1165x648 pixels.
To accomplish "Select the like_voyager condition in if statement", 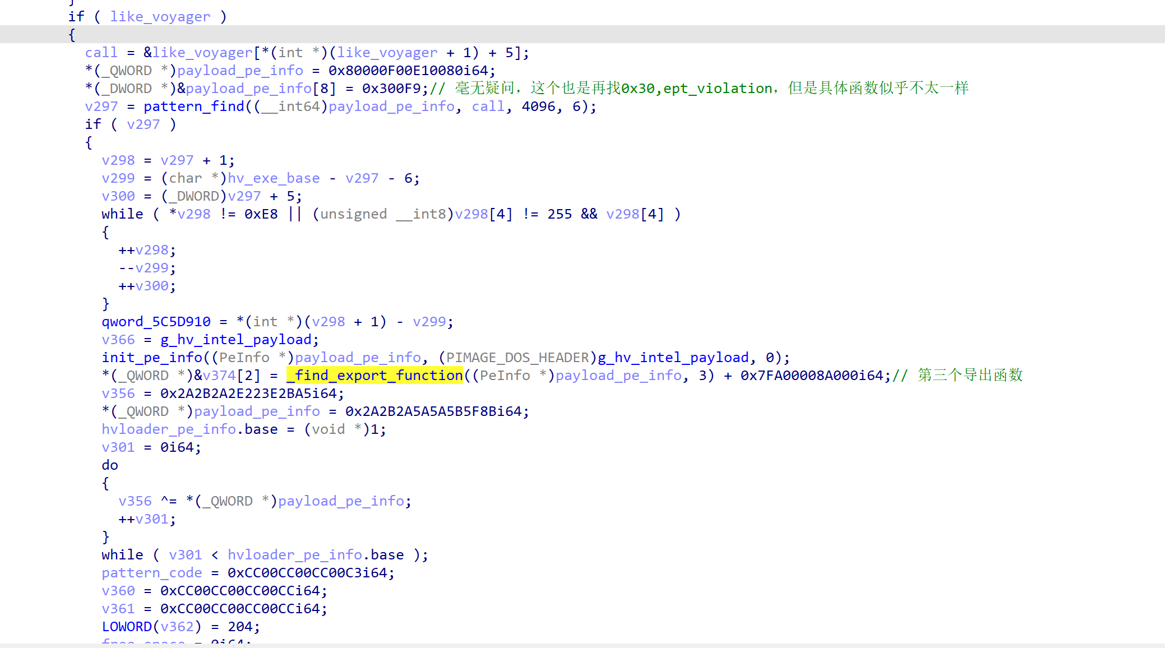I will 160,16.
